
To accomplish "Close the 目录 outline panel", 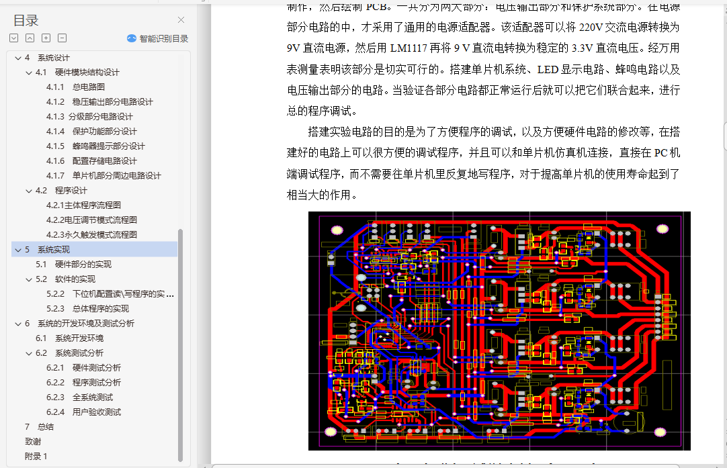I will (x=181, y=20).
